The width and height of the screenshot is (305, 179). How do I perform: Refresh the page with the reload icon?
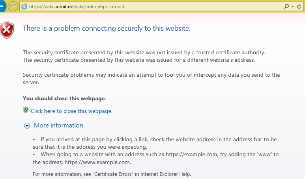299,7
